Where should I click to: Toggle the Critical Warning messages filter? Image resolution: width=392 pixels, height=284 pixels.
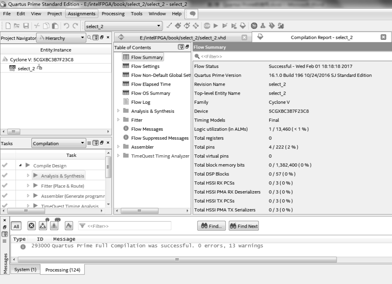tap(43, 226)
